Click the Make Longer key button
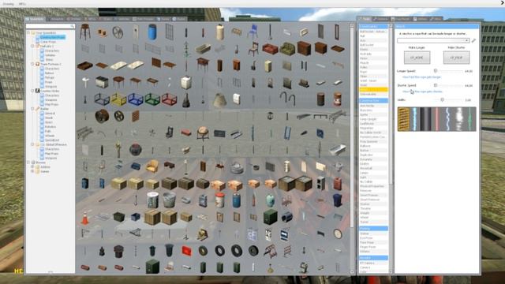This screenshot has width=505, height=284. pos(417,58)
